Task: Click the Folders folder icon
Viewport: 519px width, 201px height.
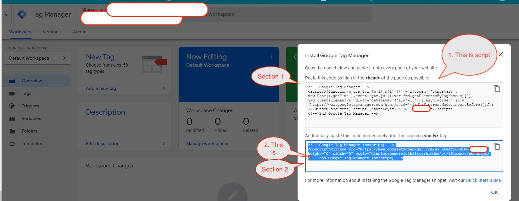Action: click(x=12, y=131)
